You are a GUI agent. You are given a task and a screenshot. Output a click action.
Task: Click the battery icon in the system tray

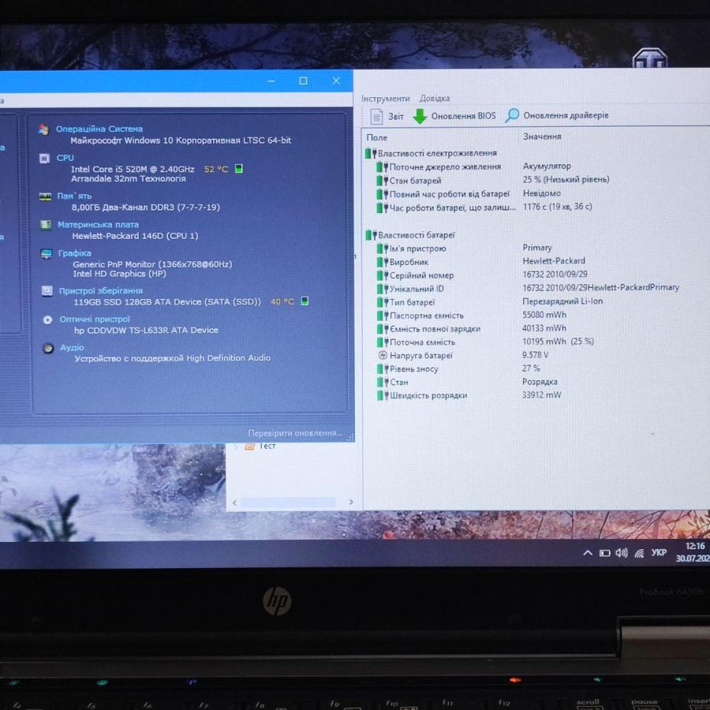(604, 553)
